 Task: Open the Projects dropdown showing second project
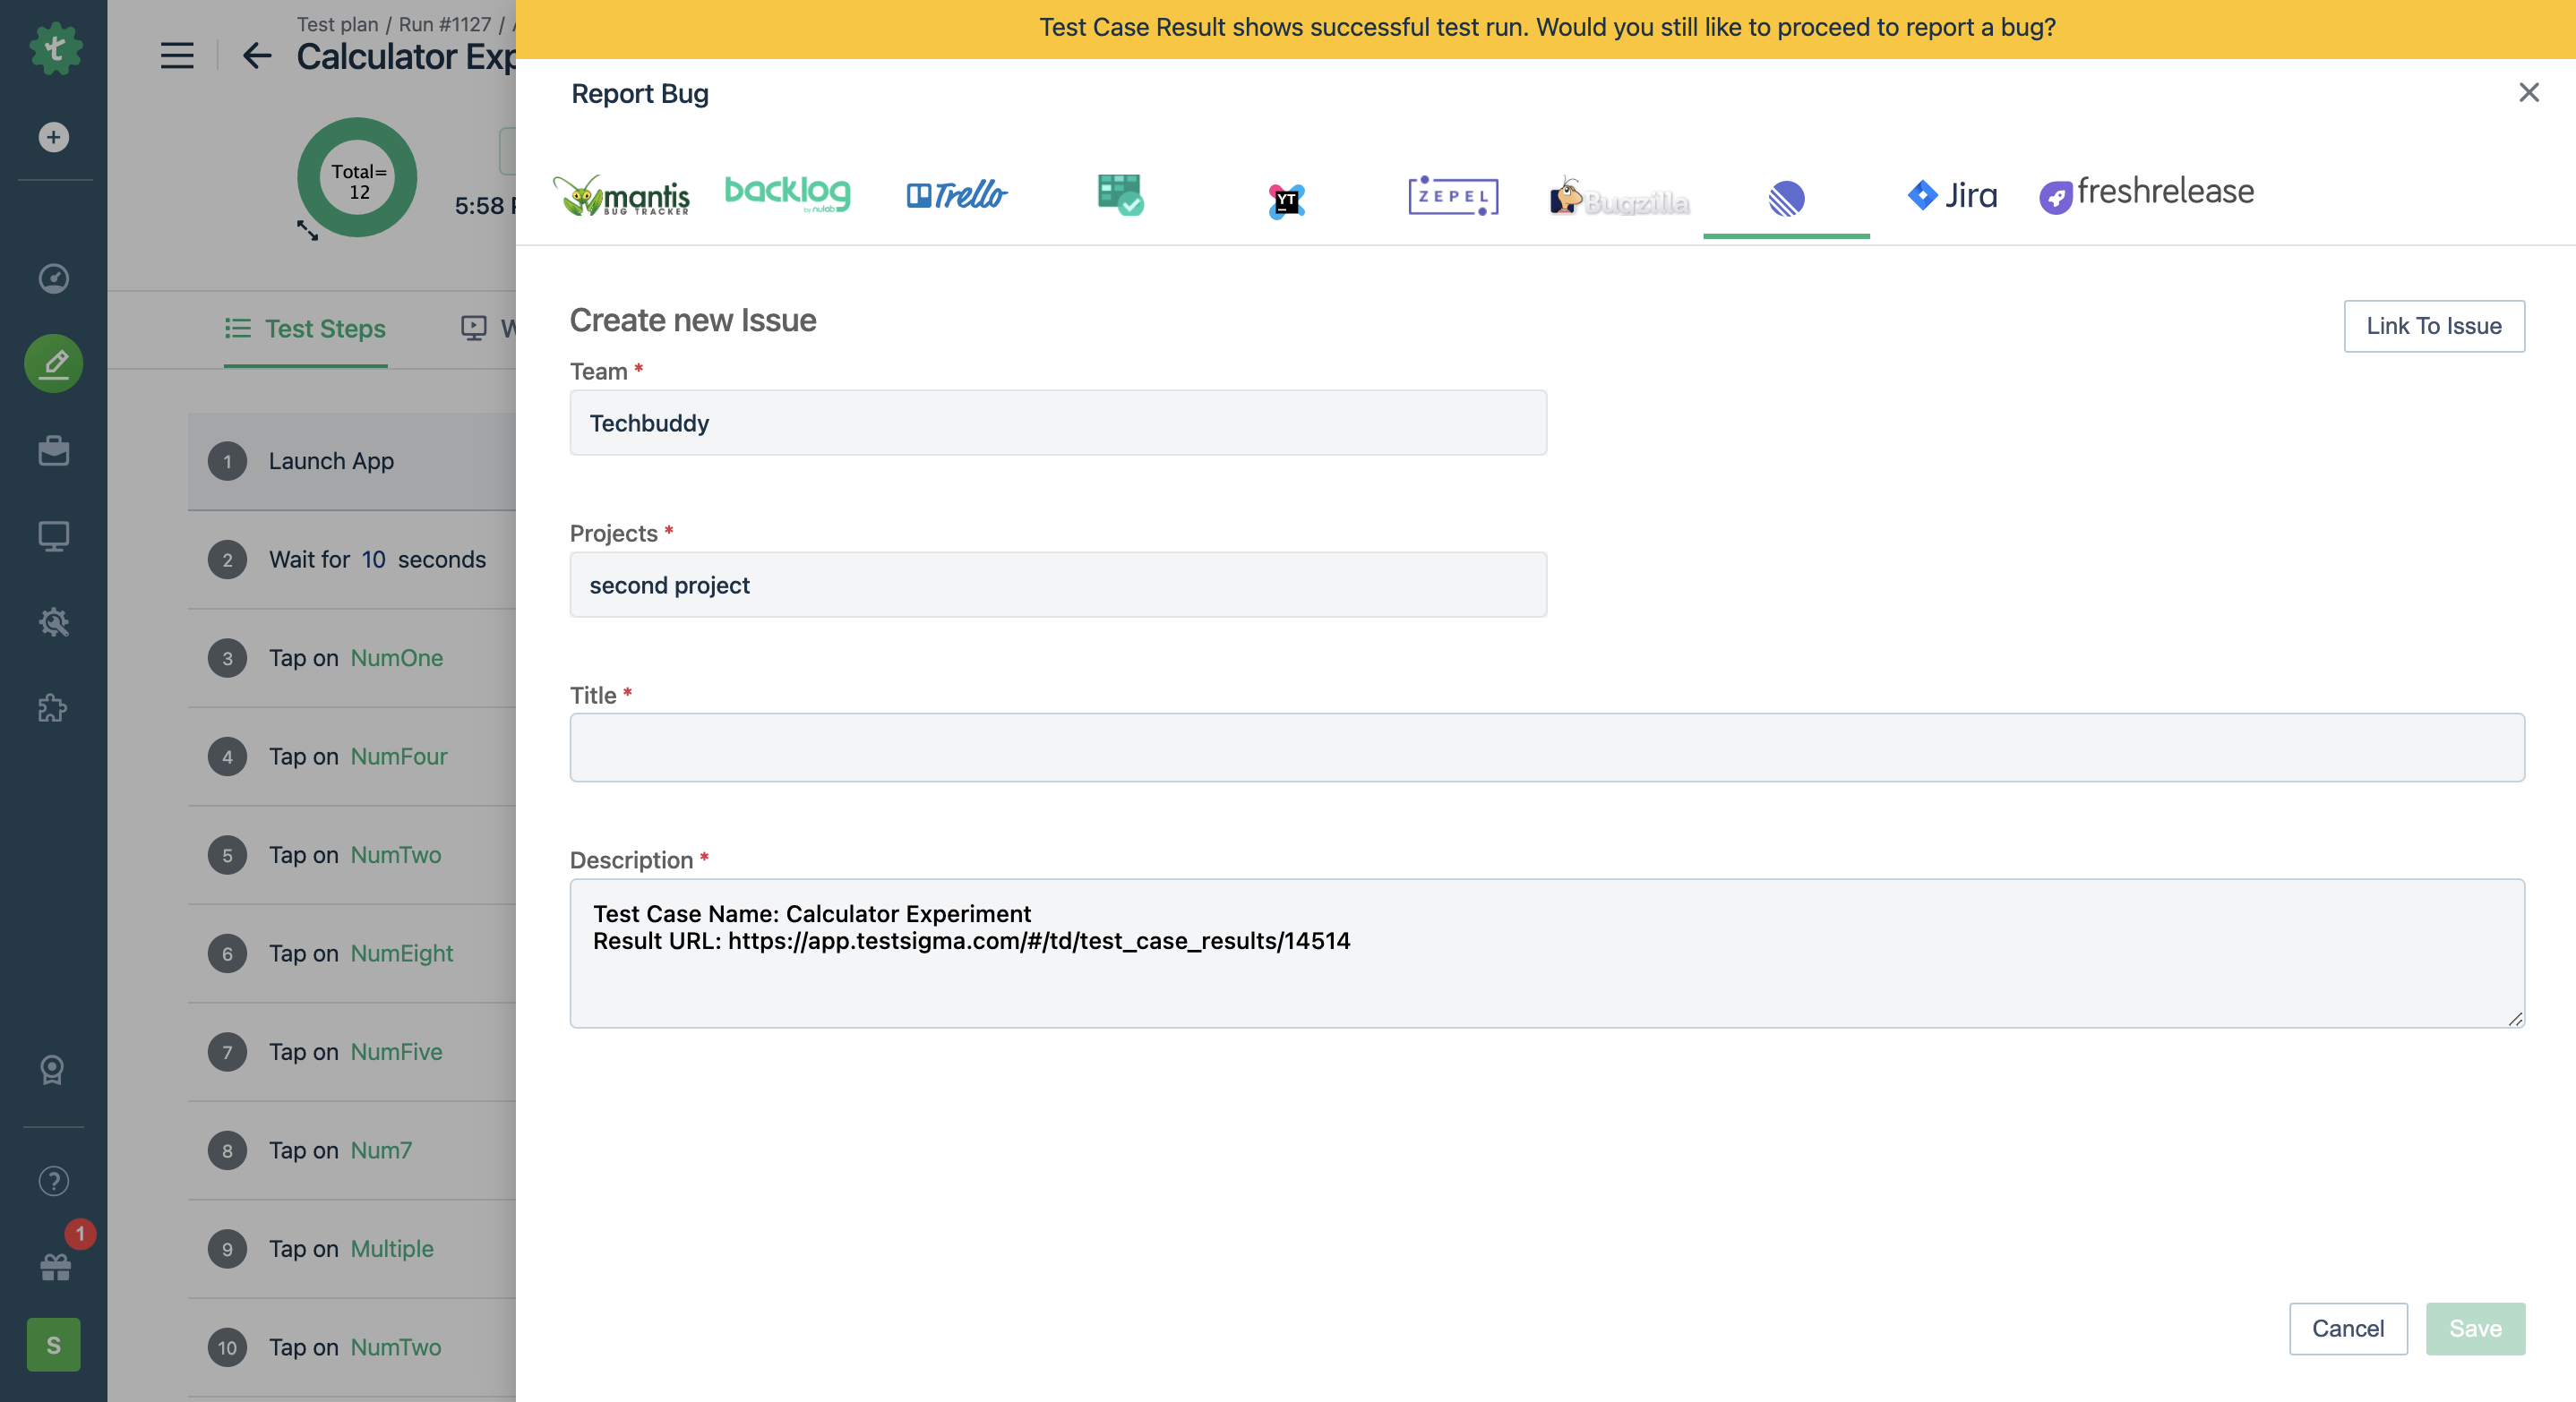1058,585
